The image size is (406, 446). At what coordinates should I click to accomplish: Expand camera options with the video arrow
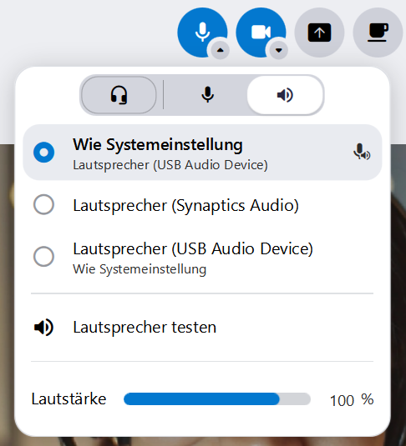click(x=278, y=50)
